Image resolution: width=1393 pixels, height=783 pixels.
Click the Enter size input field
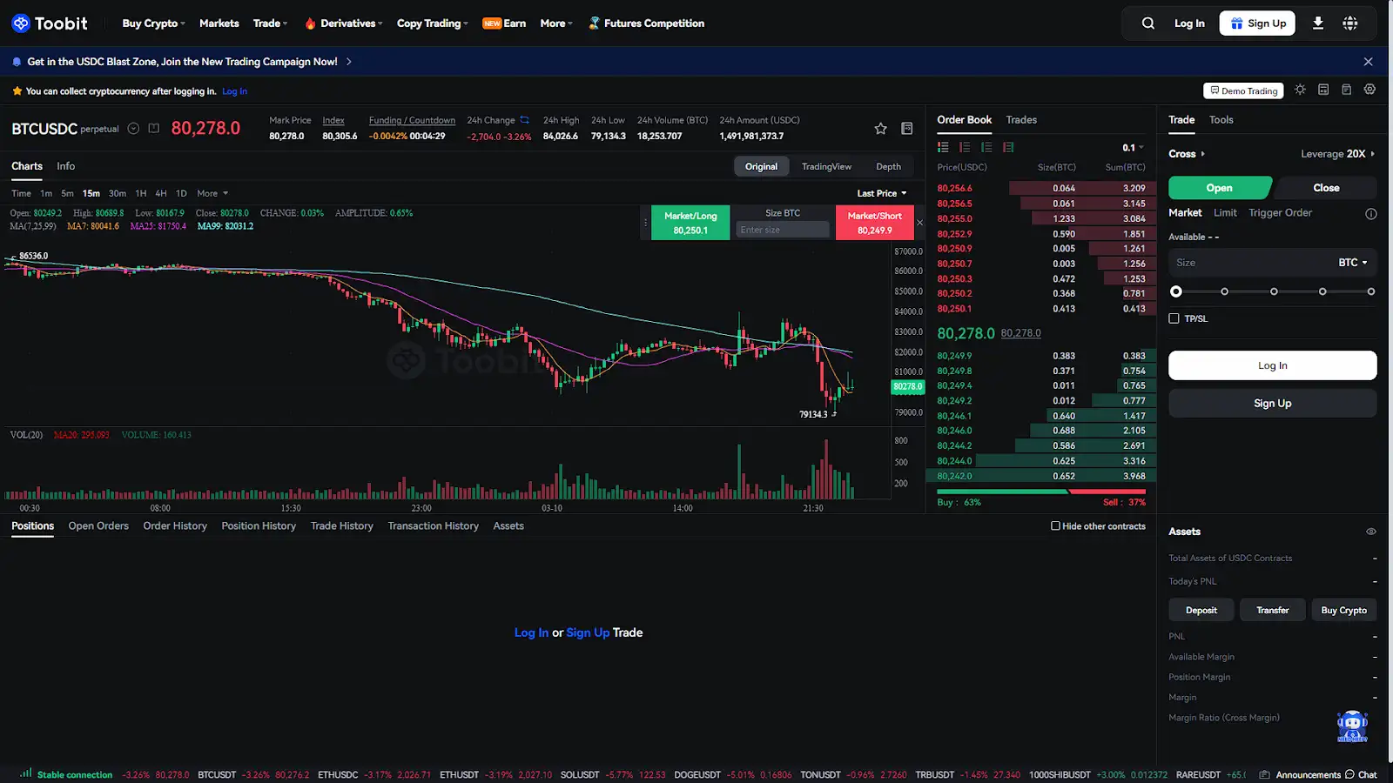[782, 230]
